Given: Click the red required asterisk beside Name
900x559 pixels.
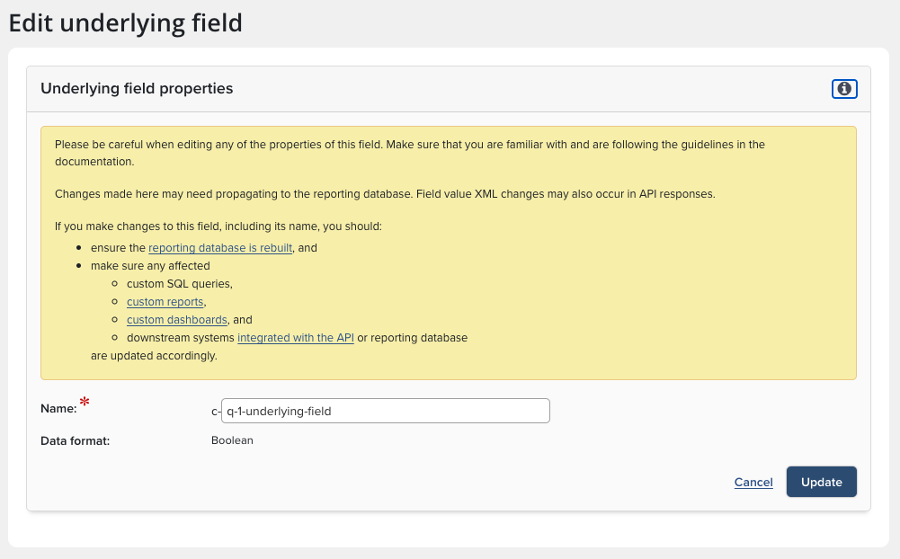Looking at the screenshot, I should pos(85,402).
